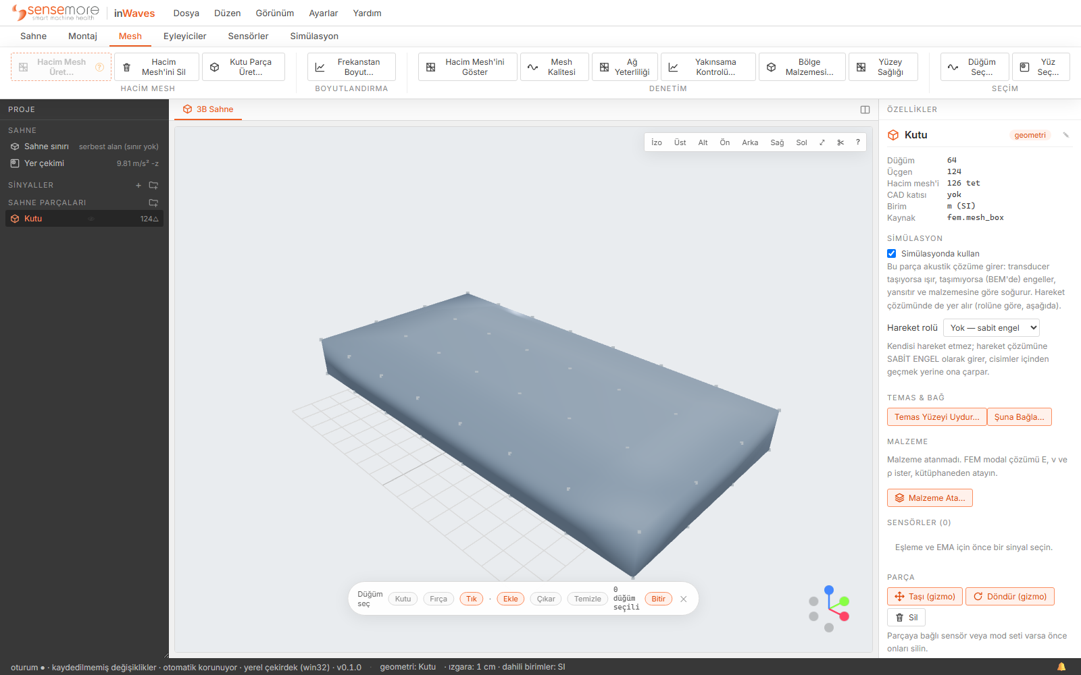Open the Hareket rolü dropdown
The height and width of the screenshot is (675, 1081).
tap(991, 328)
